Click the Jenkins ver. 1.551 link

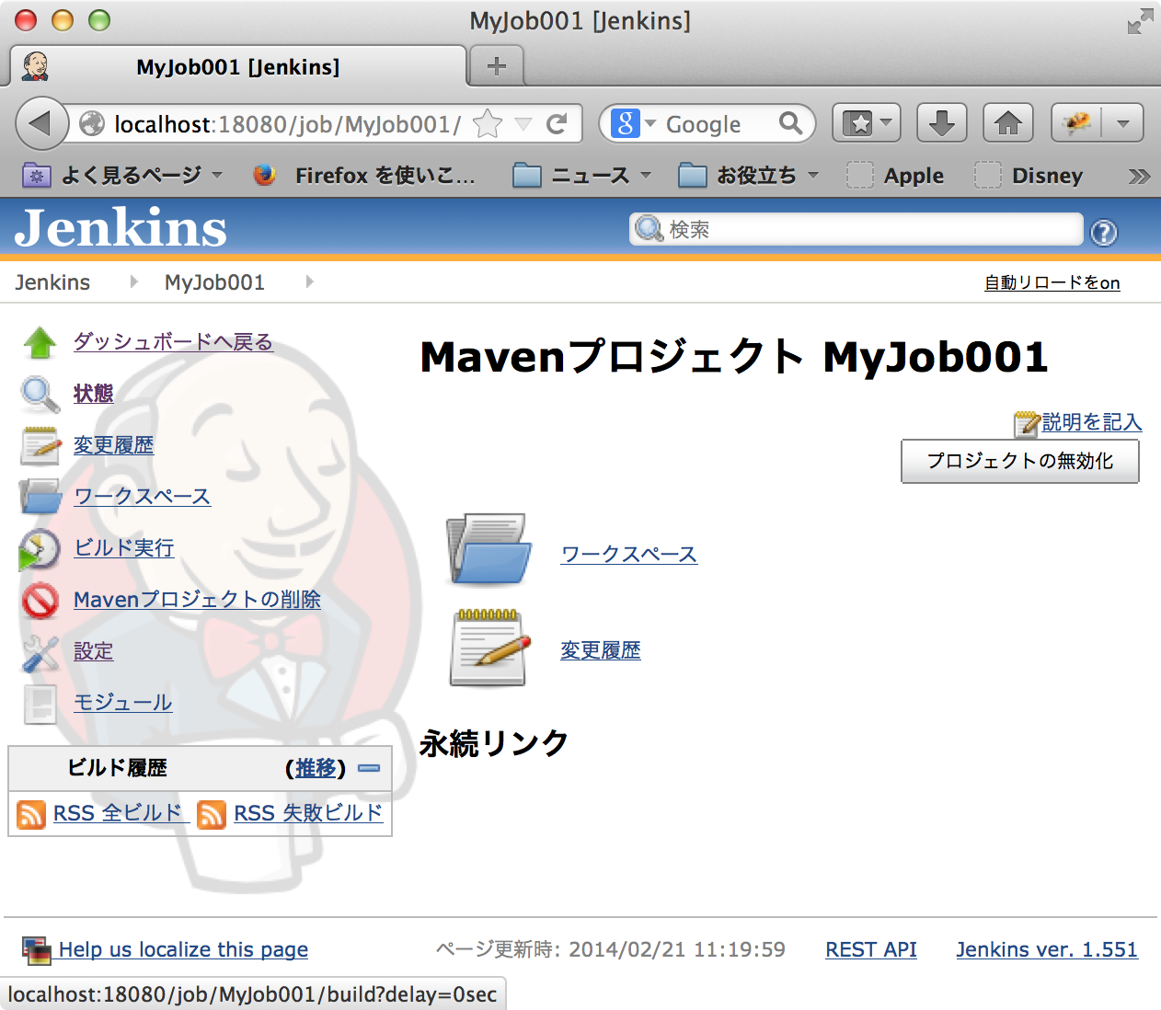tap(1047, 949)
